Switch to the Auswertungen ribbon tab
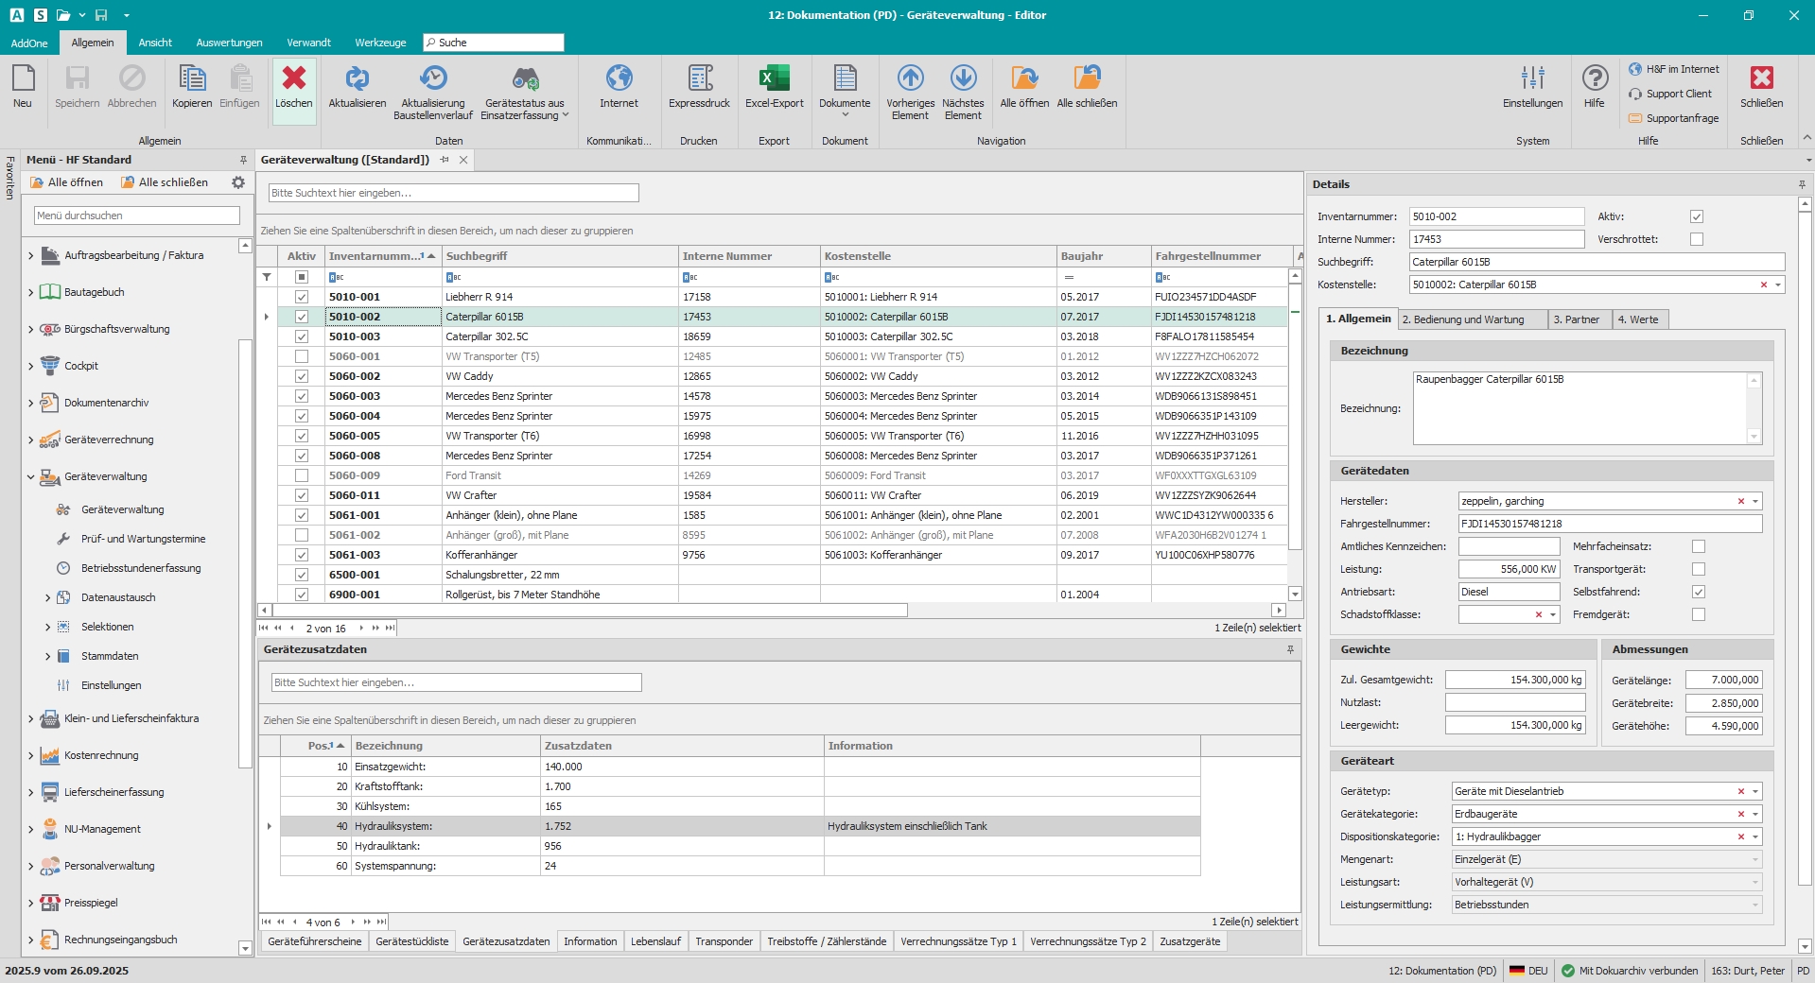 (x=229, y=43)
